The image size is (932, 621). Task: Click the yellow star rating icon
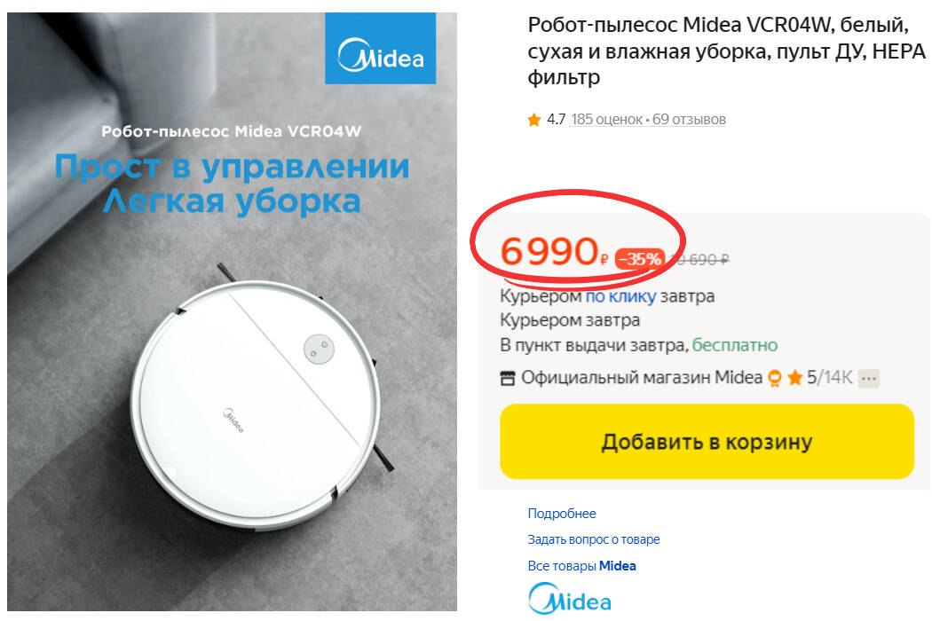(533, 120)
